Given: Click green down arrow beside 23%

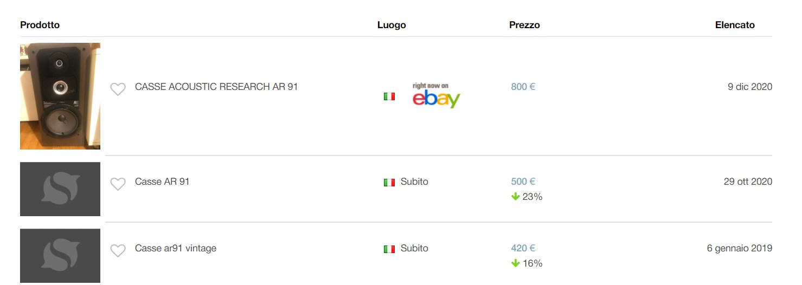Looking at the screenshot, I should [x=515, y=197].
